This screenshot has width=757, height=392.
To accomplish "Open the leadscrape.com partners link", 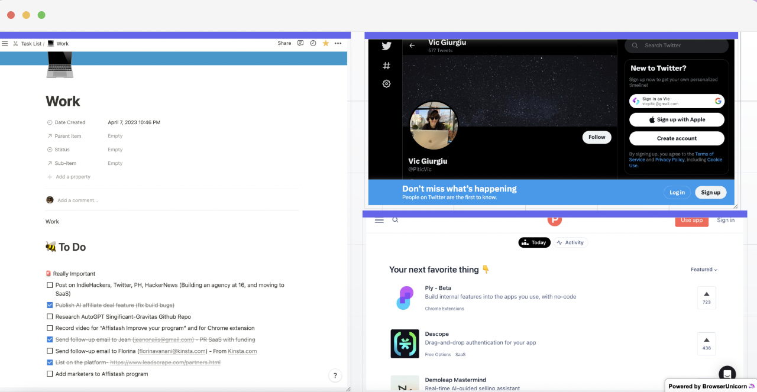I will 165,362.
